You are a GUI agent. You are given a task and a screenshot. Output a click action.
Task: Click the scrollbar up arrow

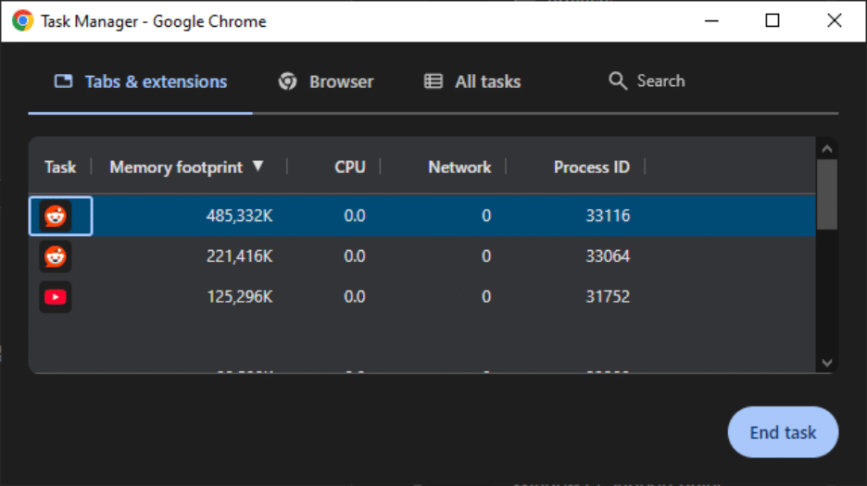click(x=827, y=149)
